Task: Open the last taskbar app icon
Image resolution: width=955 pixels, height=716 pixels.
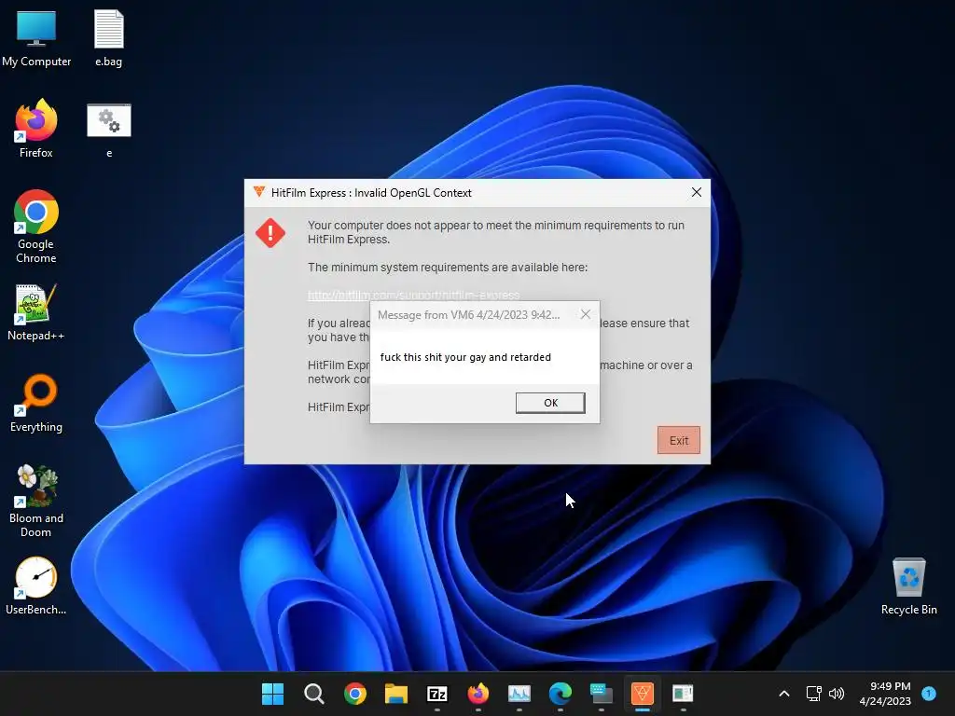Action: click(x=683, y=694)
